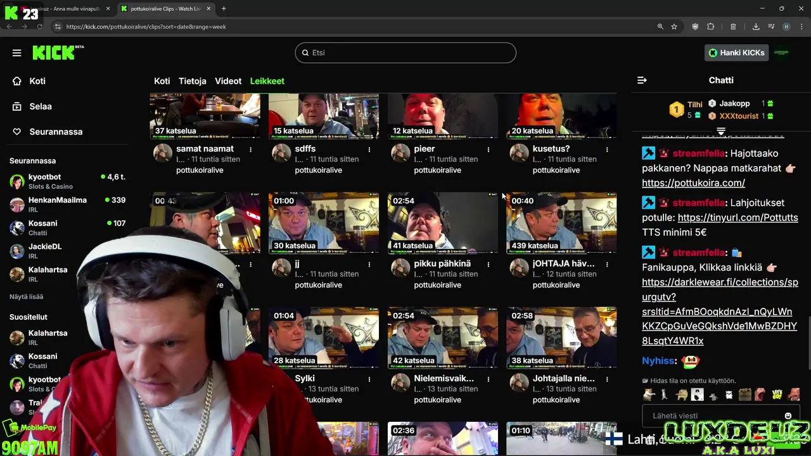811x456 pixels.
Task: Open options menu for clip 'jOHTAJA häv...'
Action: pyautogui.click(x=607, y=264)
